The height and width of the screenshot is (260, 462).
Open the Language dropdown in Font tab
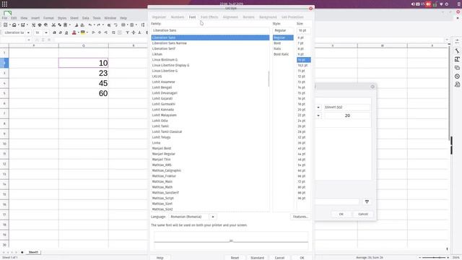pos(213,217)
